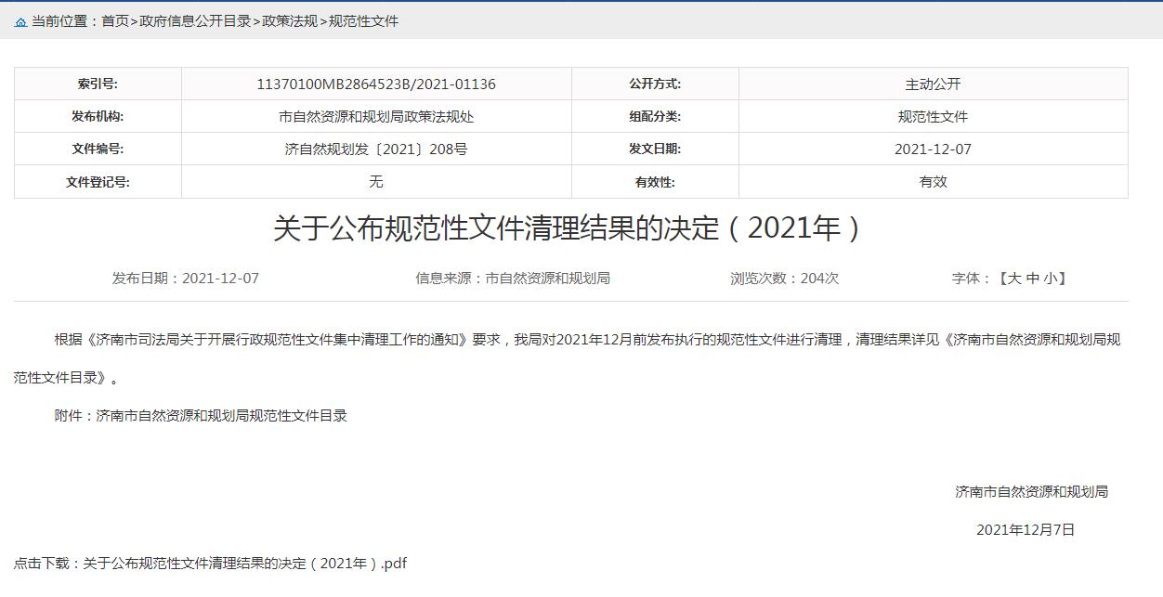
Task: Select the 主动公开 cell
Action: [933, 84]
